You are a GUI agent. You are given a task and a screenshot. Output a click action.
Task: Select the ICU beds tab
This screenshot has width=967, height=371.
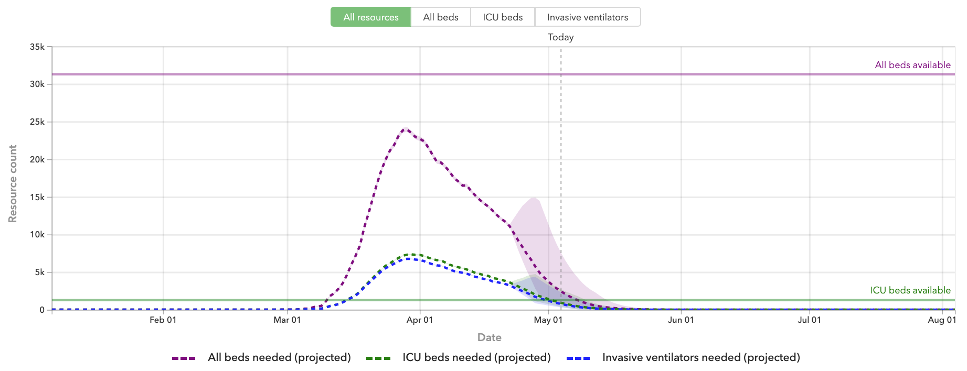pos(503,17)
